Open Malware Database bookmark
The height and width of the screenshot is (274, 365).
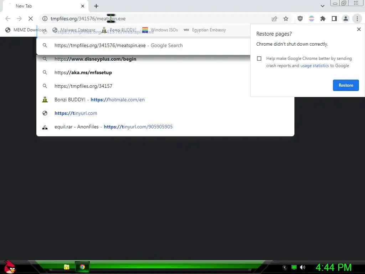click(74, 30)
